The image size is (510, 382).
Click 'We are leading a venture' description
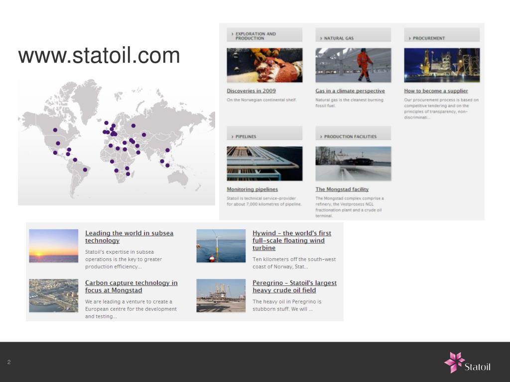coord(131,309)
